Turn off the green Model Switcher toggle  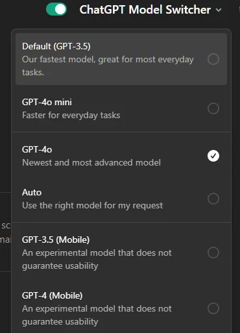(56, 9)
